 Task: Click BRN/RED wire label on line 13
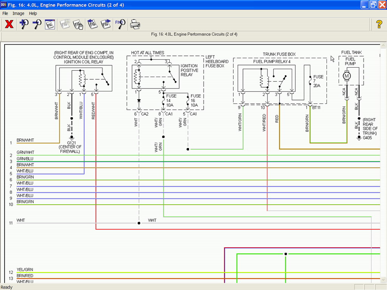(25, 276)
